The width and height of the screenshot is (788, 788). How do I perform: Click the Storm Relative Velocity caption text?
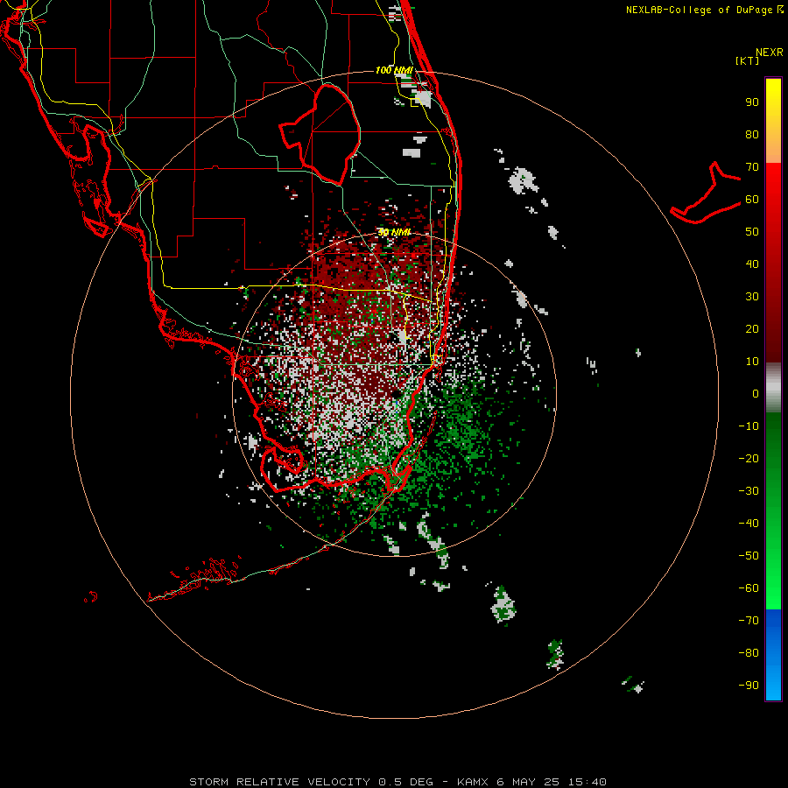[x=279, y=782]
